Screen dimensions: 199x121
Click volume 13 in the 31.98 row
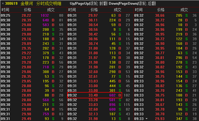pos(113,119)
